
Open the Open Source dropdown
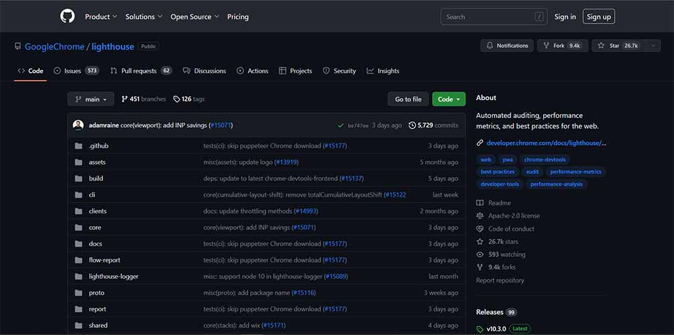pyautogui.click(x=195, y=17)
